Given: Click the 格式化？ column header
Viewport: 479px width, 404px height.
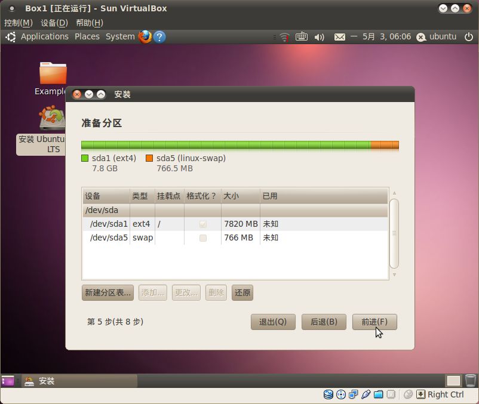Looking at the screenshot, I should pyautogui.click(x=202, y=196).
